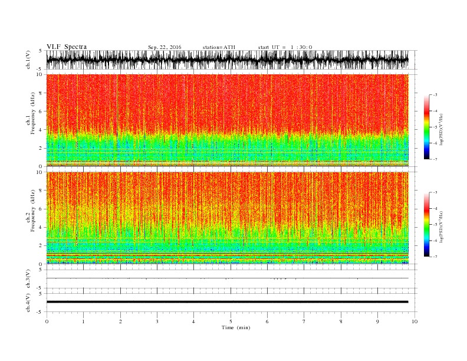Image resolution: width=467 pixels, height=361 pixels.
Task: Select the ch.2 "Frequency (kHz)" axis label
Action: pyautogui.click(x=33, y=211)
